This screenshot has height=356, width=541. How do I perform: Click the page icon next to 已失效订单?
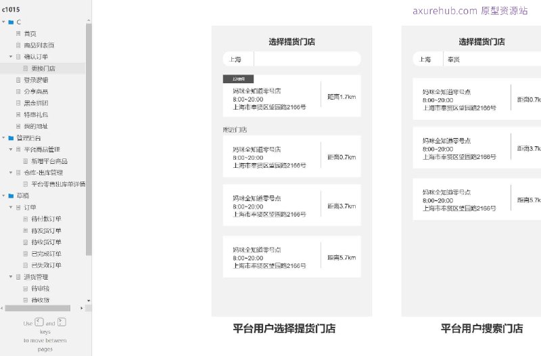pos(25,265)
